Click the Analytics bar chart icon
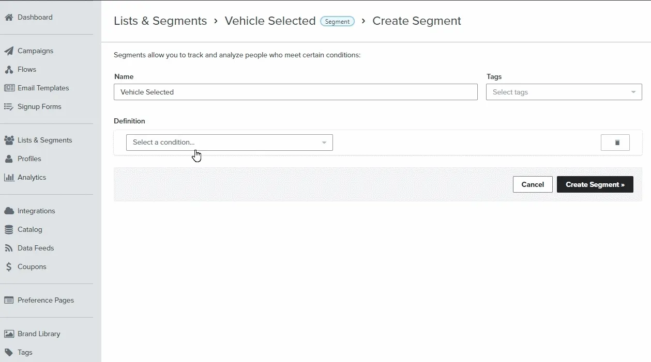The width and height of the screenshot is (651, 362). [9, 177]
